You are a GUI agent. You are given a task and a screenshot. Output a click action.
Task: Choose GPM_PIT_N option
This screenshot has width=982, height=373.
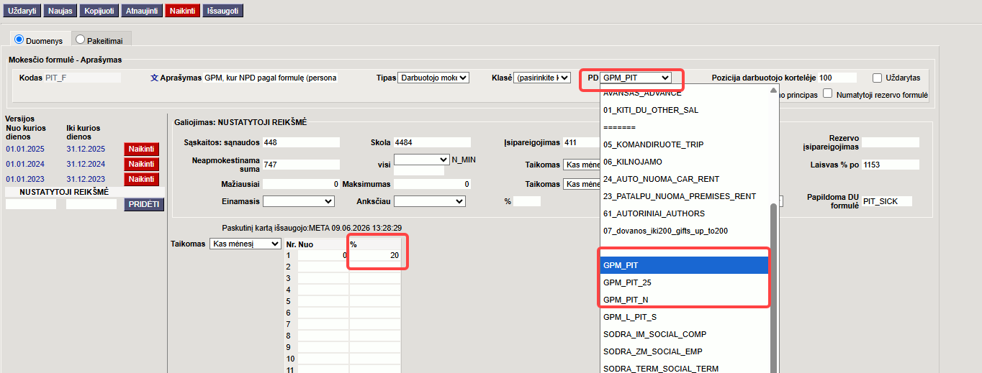(x=685, y=300)
